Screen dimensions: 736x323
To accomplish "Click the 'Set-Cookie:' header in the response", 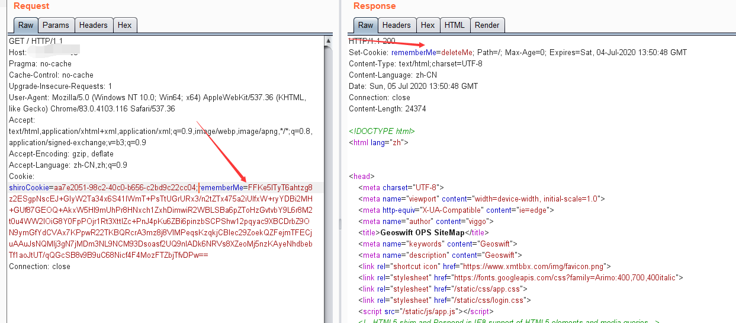I will pos(369,52).
